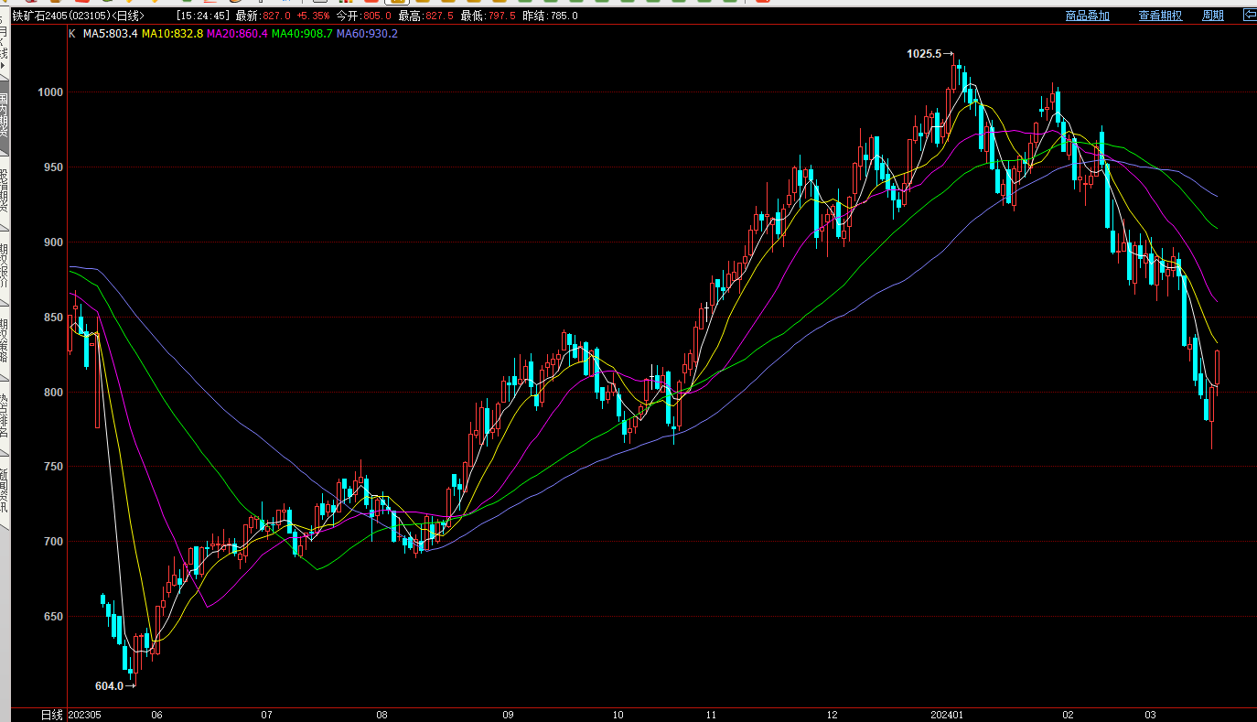
Task: Select the MA10:832.8 indicator label
Action: click(172, 34)
